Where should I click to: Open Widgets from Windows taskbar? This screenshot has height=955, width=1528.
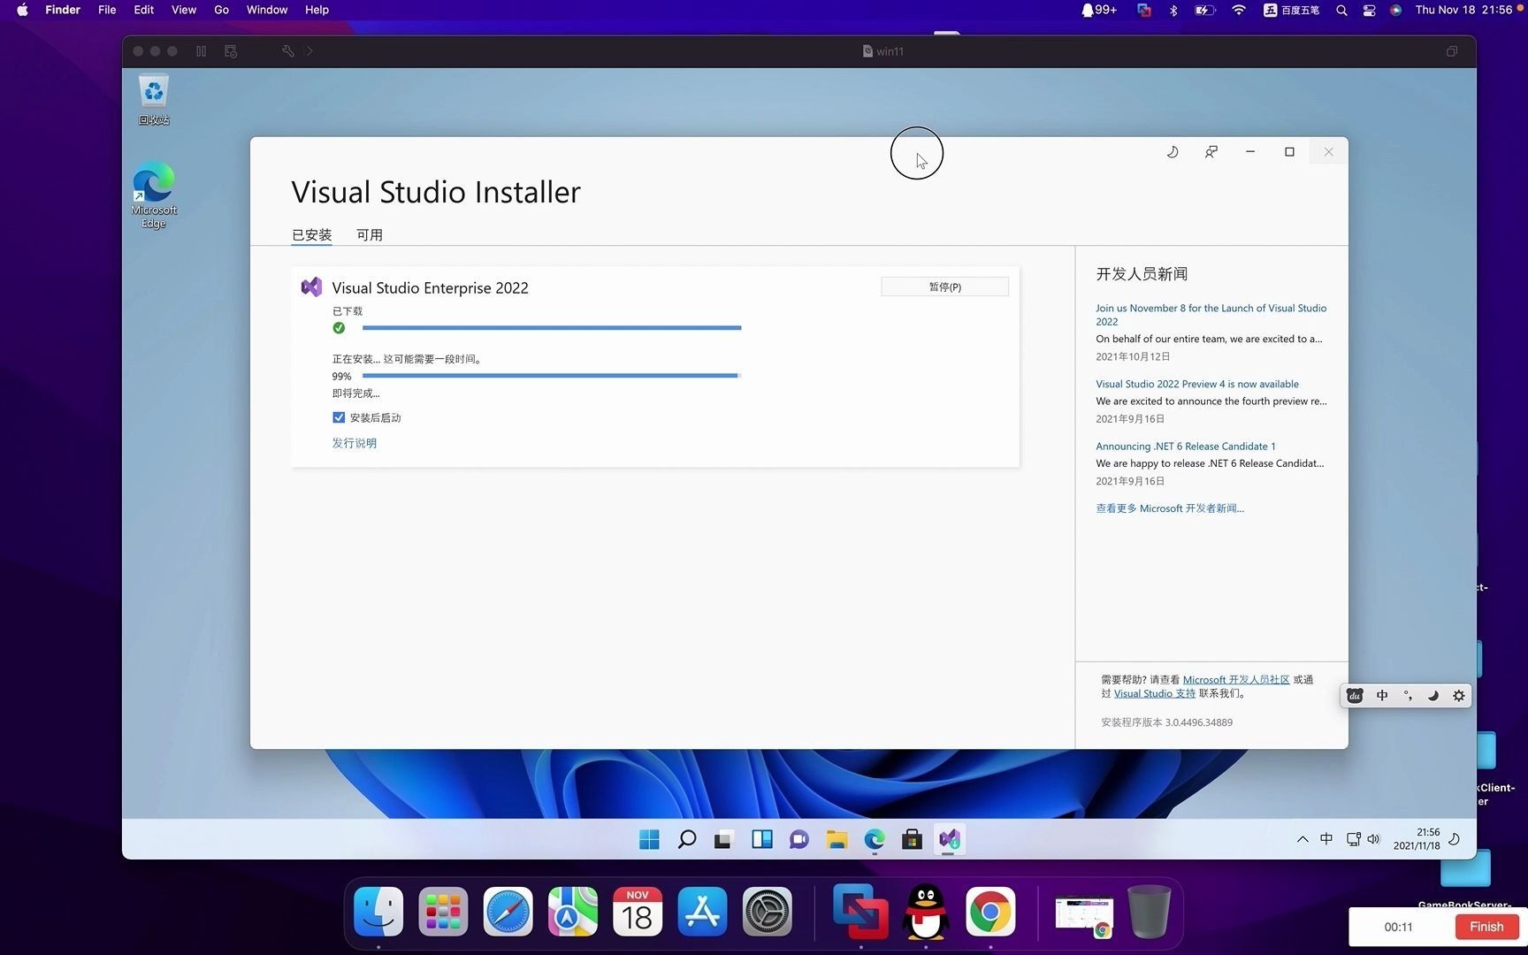[761, 839]
